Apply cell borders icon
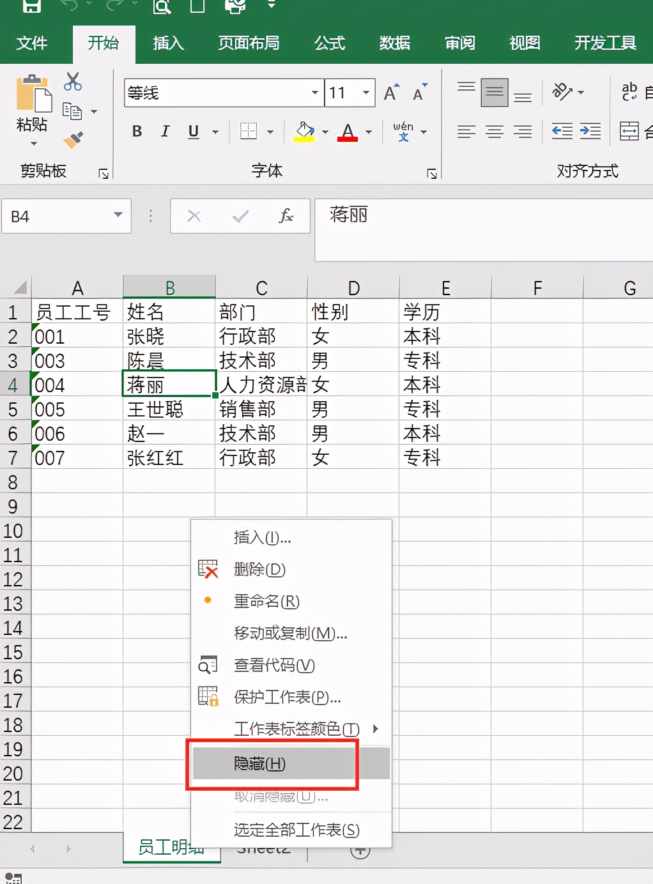This screenshot has height=884, width=653. 249,132
